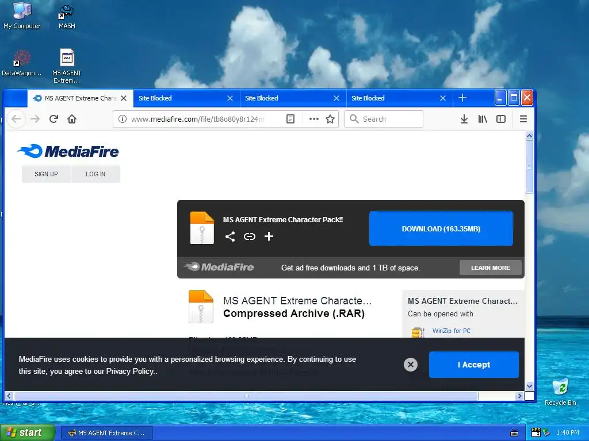This screenshot has width=589, height=441.
Task: Click the horizontal scrollbar left arrow
Action: (x=9, y=396)
